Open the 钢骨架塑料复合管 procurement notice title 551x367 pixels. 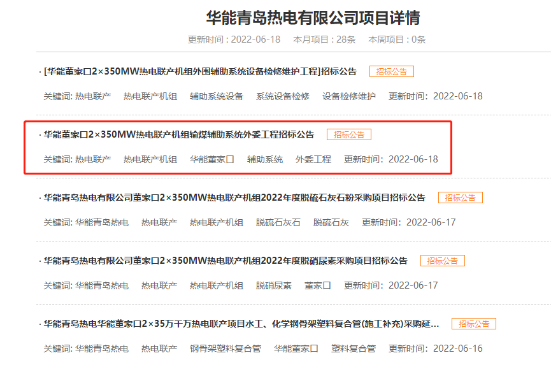[241, 324]
